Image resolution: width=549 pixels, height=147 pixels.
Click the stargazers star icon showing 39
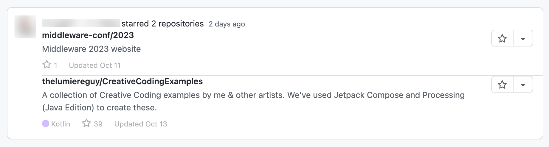86,123
